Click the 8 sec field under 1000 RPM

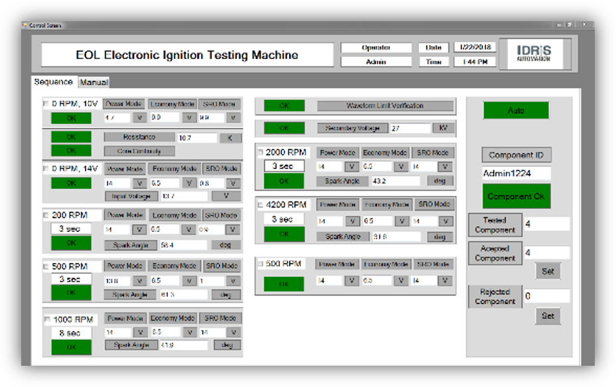(71, 333)
